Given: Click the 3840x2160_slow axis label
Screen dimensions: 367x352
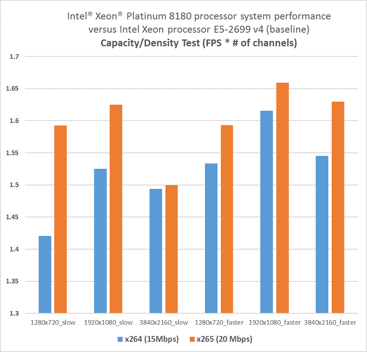Looking at the screenshot, I should 163,323.
